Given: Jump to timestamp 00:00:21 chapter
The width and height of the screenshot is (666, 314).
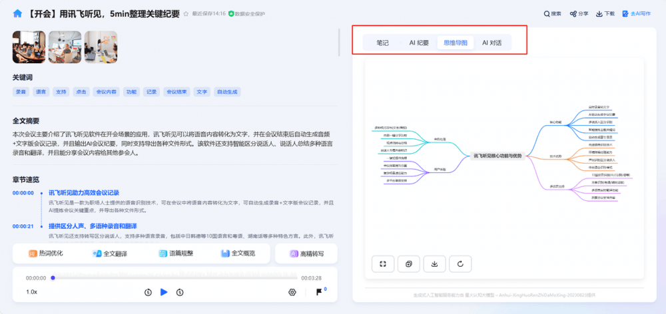Looking at the screenshot, I should coord(23,226).
